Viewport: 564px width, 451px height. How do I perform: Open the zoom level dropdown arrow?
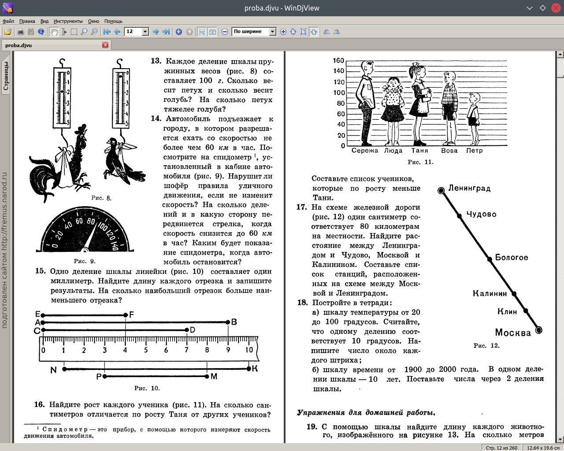272,32
